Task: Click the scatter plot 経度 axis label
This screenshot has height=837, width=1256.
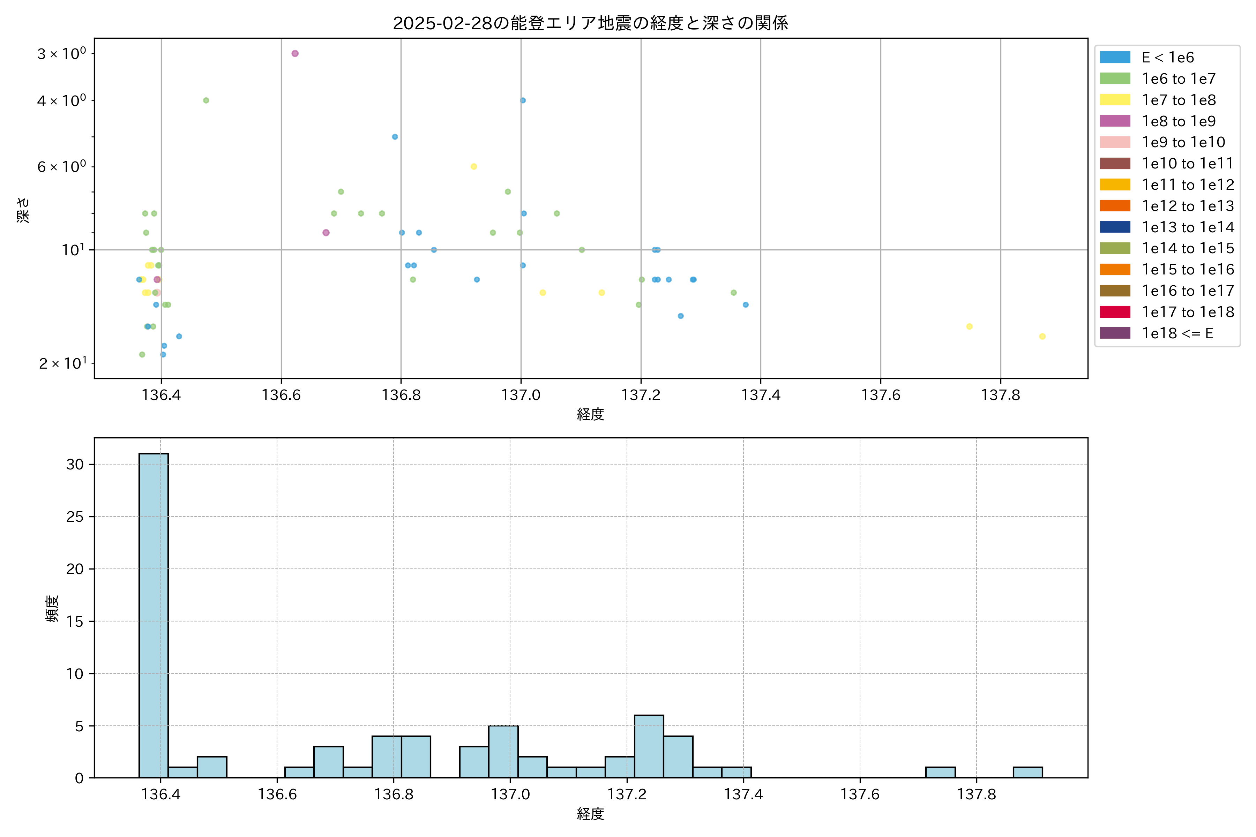Action: [590, 414]
